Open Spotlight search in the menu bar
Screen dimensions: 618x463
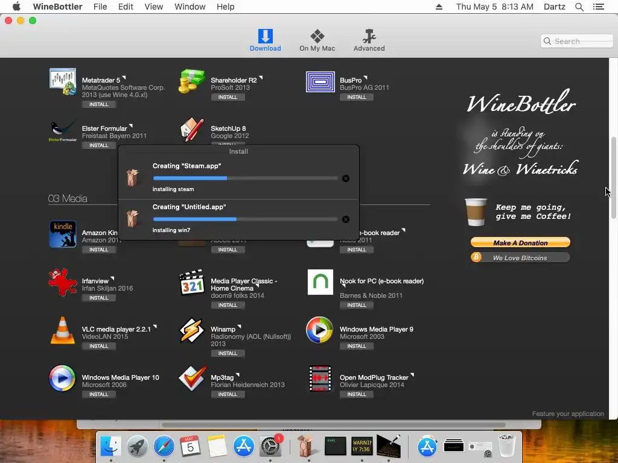click(x=579, y=7)
